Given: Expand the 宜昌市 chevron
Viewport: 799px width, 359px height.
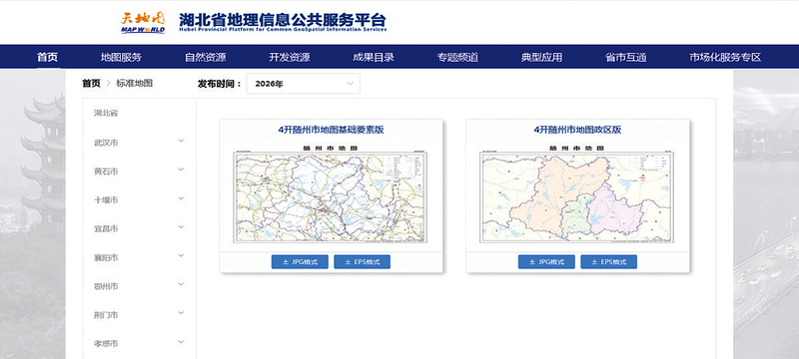Looking at the screenshot, I should [181, 226].
